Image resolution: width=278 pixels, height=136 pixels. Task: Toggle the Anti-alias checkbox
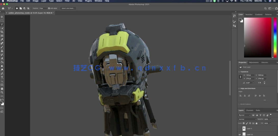(x=49, y=8)
